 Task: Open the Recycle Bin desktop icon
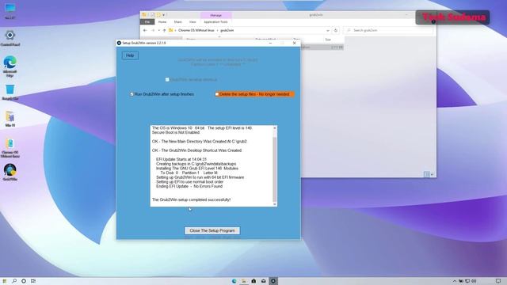(x=10, y=92)
